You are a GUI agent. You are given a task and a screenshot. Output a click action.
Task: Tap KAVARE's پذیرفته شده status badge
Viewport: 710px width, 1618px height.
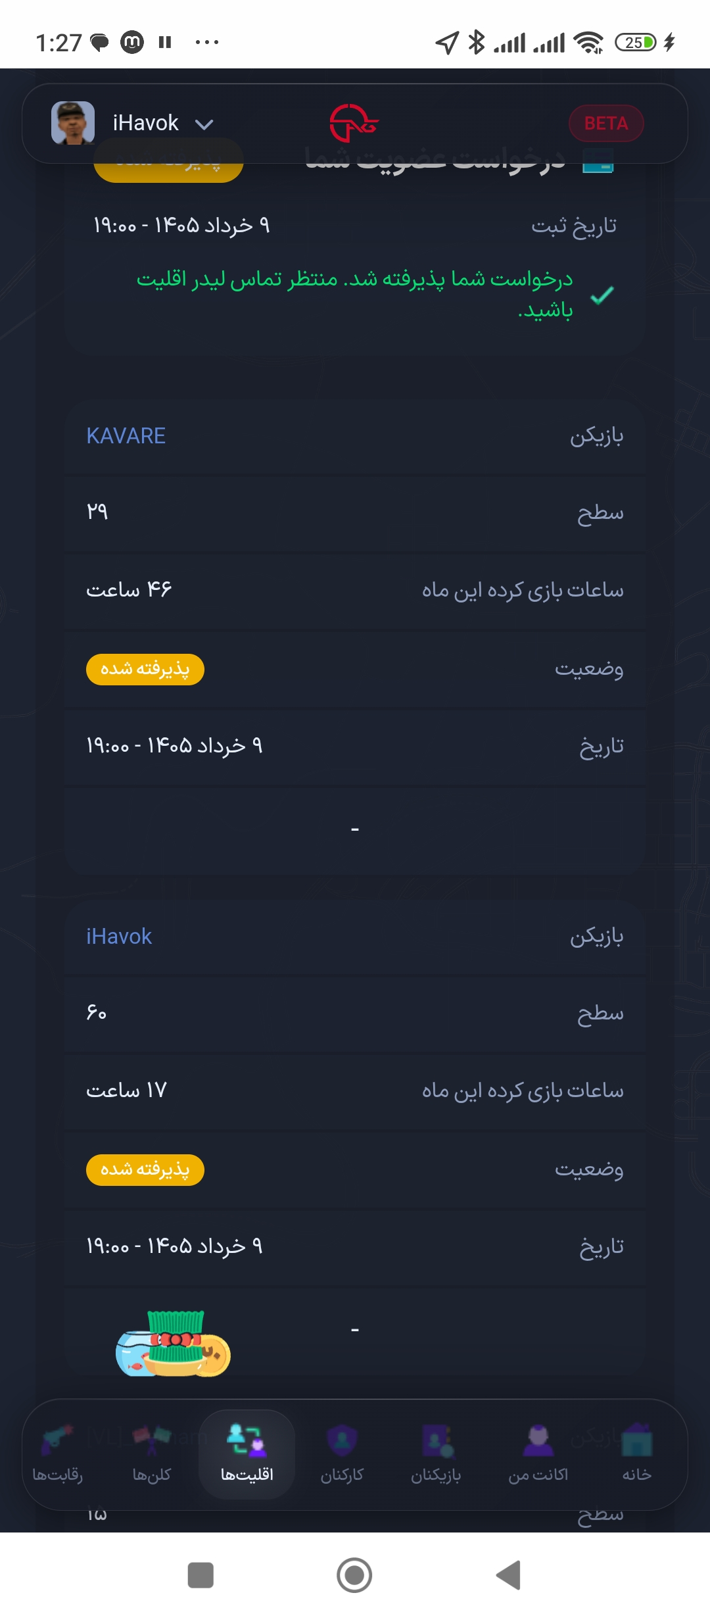[145, 670]
